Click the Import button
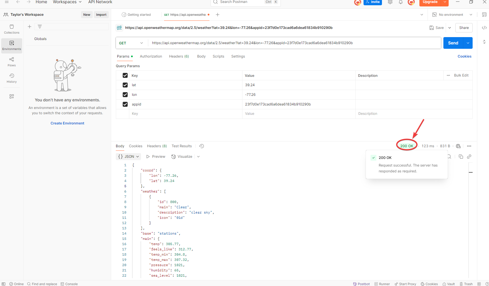Image resolution: width=489 pixels, height=286 pixels. tap(101, 15)
